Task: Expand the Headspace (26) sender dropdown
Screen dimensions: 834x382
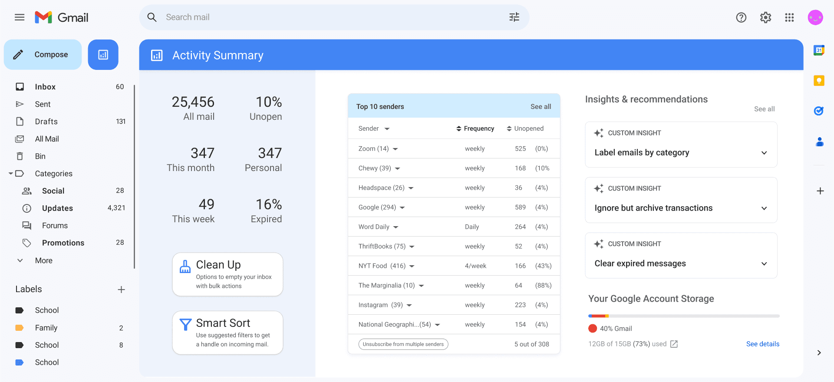Action: click(x=411, y=188)
